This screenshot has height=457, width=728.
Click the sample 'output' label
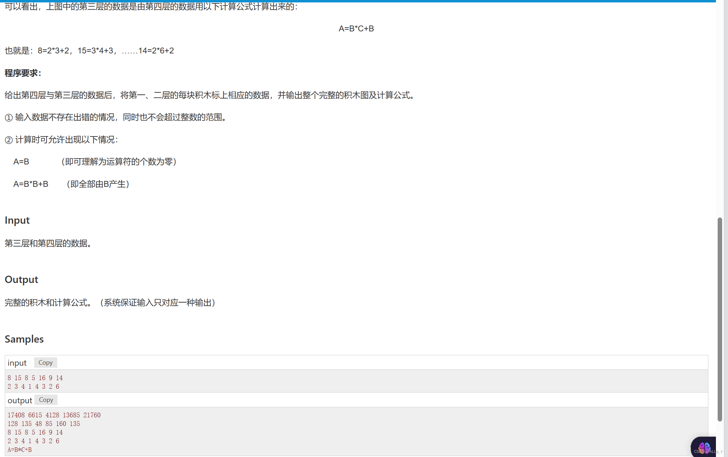click(x=20, y=400)
